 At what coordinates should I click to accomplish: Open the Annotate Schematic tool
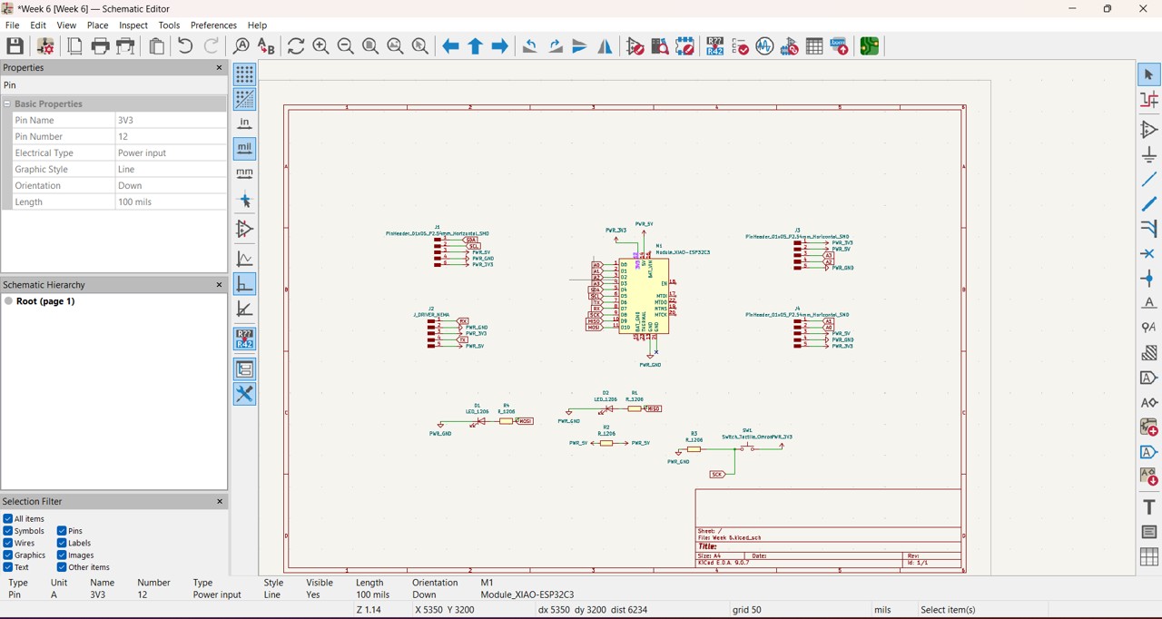pyautogui.click(x=715, y=46)
